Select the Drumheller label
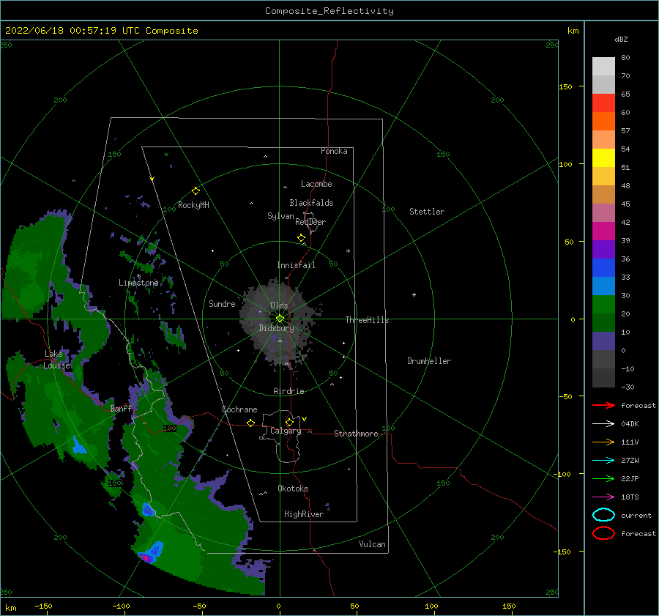The width and height of the screenshot is (659, 616). [x=429, y=361]
